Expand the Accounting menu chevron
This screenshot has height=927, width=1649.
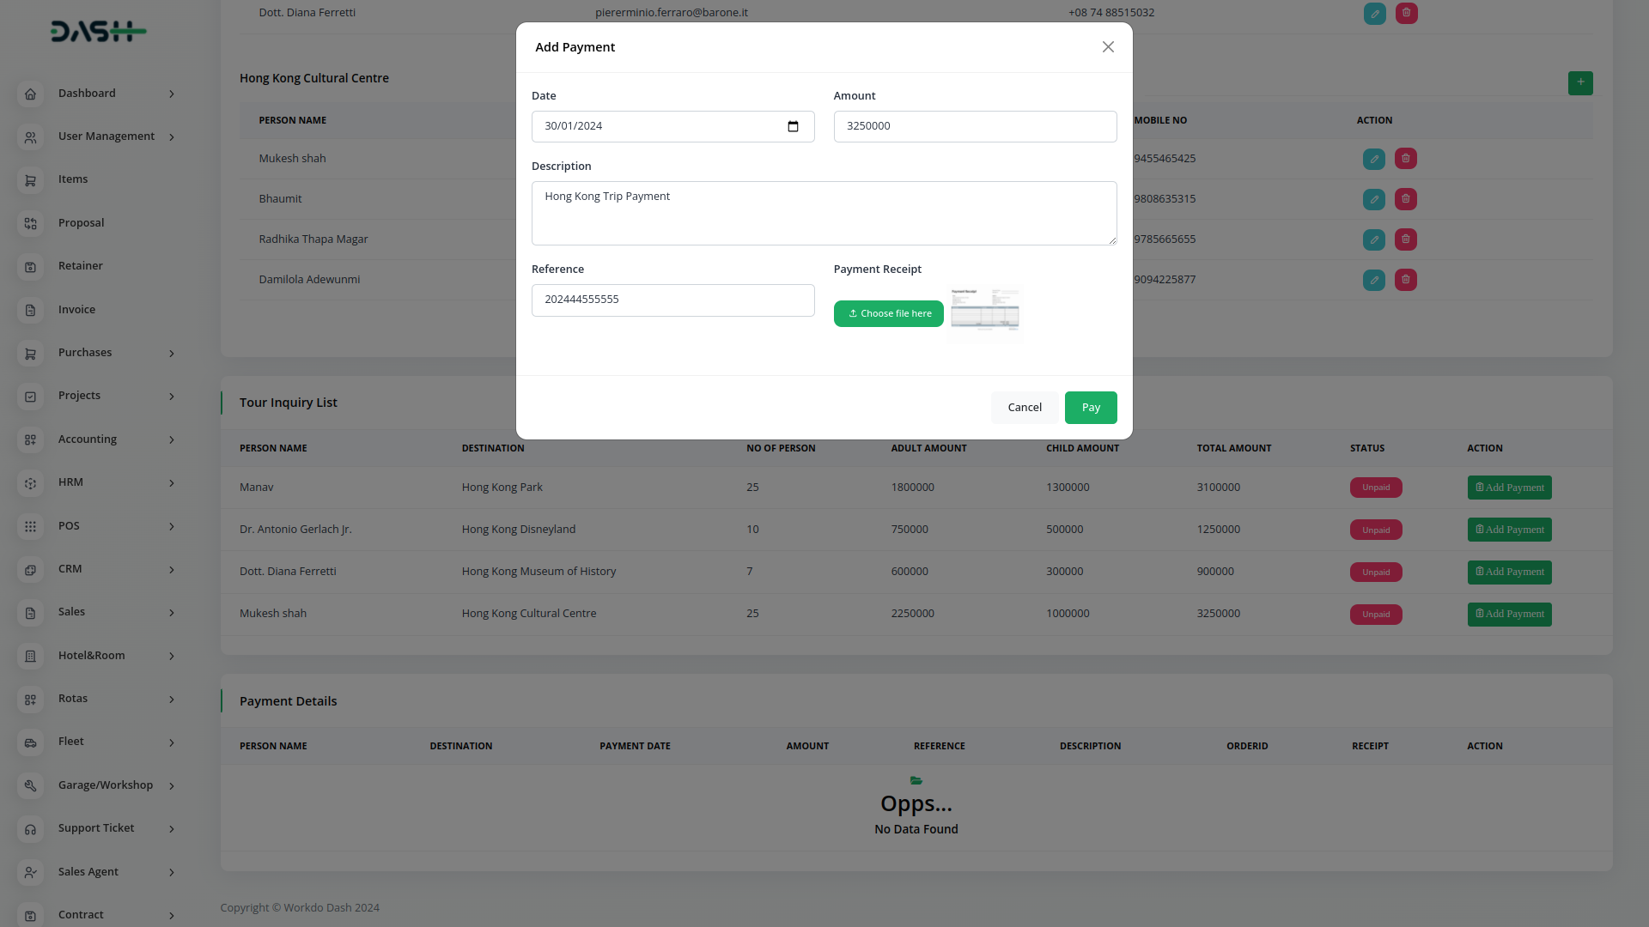click(x=172, y=440)
